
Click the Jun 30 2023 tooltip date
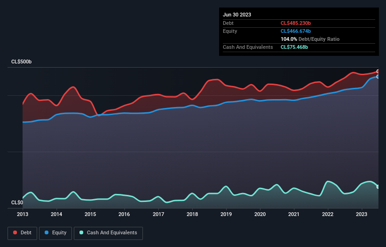point(237,15)
